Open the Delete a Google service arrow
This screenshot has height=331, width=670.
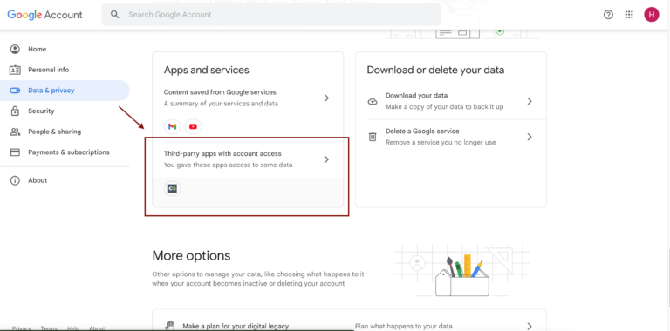tap(530, 137)
